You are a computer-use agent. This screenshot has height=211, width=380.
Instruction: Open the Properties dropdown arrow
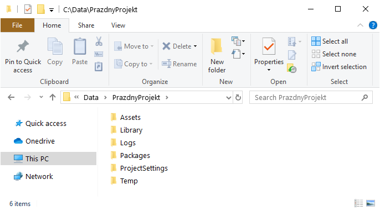coord(269,70)
